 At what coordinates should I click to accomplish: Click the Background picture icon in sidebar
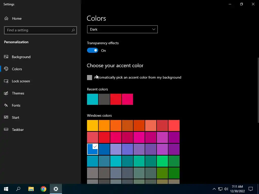(x=6, y=57)
